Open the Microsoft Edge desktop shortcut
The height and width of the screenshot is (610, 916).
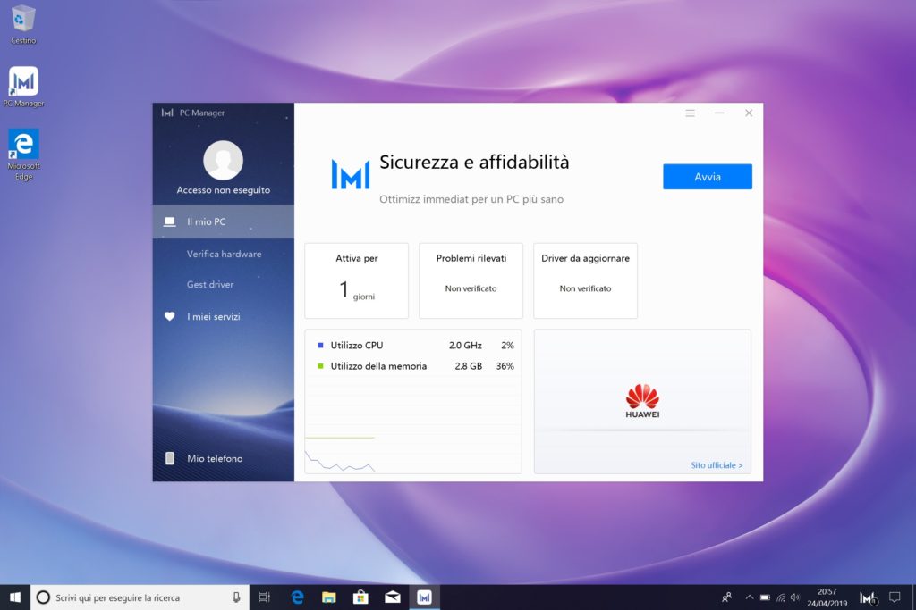pos(23,154)
